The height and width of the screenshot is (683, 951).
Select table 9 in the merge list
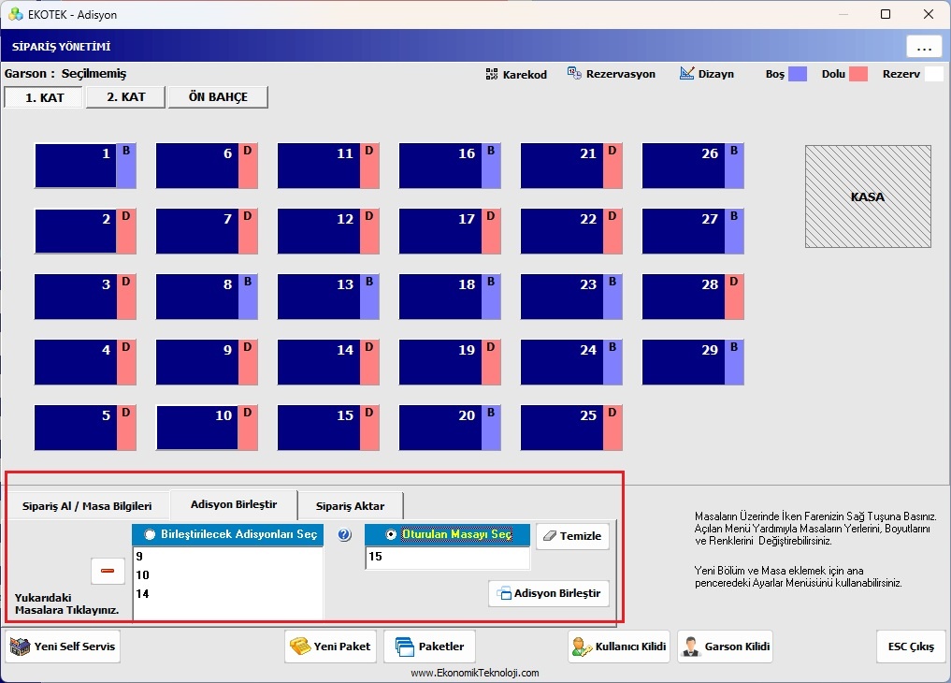point(228,557)
